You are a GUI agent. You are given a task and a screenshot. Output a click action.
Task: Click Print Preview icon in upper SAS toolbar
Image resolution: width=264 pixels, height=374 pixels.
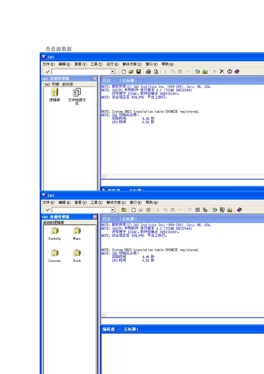click(x=156, y=72)
